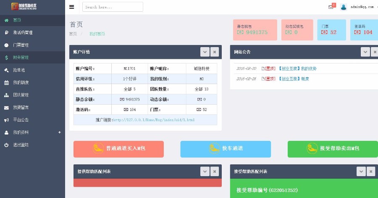The height and width of the screenshot is (198, 378).
Task: Click the site logo in sidebar
Action: [24, 6]
